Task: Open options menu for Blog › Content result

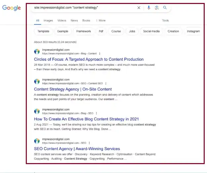Action: (100, 53)
